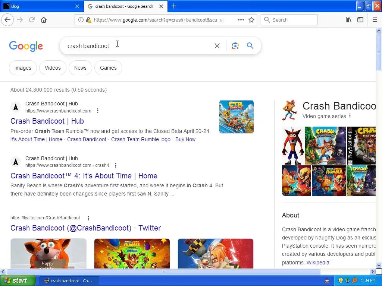This screenshot has width=382, height=286.
Task: Open the standing Crash character panel image
Action: tap(293, 146)
